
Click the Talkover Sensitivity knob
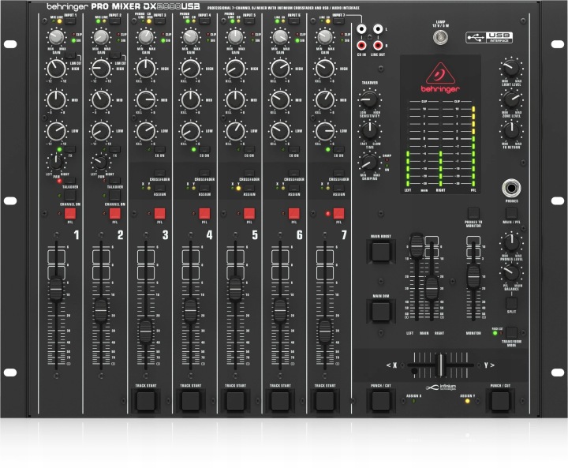click(369, 99)
